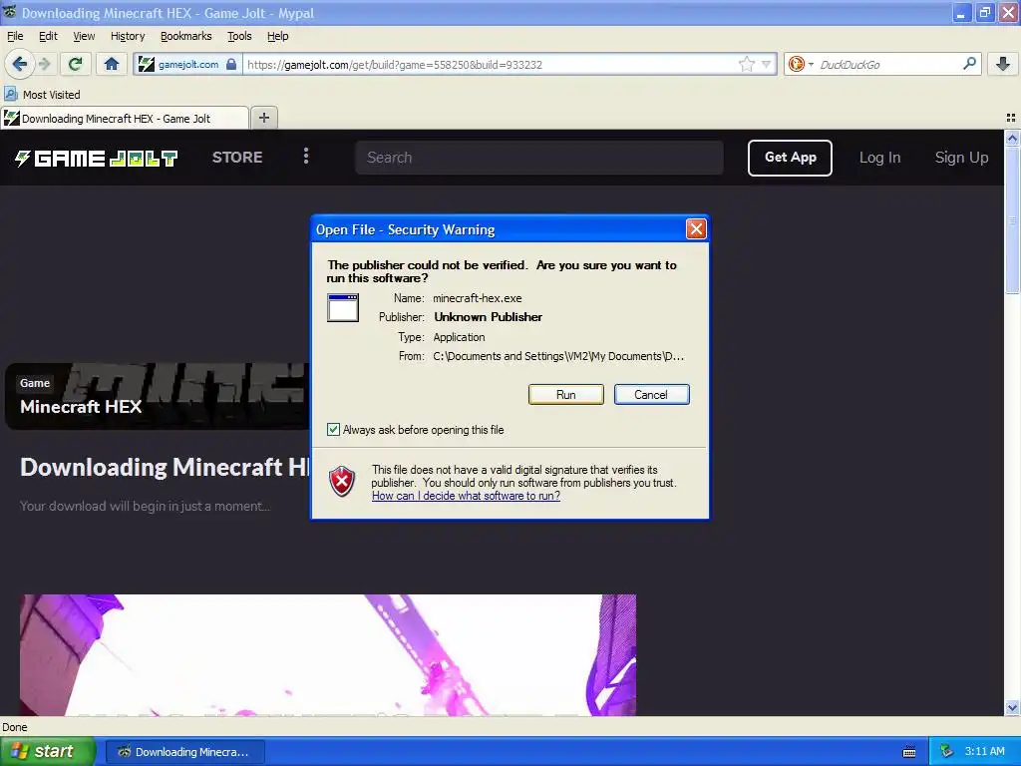The width and height of the screenshot is (1021, 766).
Task: Click the Get App button
Action: click(790, 158)
